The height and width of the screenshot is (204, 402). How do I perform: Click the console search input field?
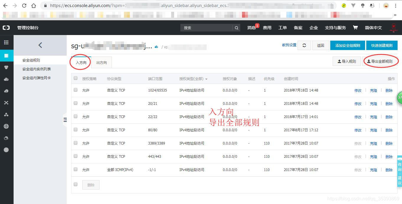click(x=206, y=28)
